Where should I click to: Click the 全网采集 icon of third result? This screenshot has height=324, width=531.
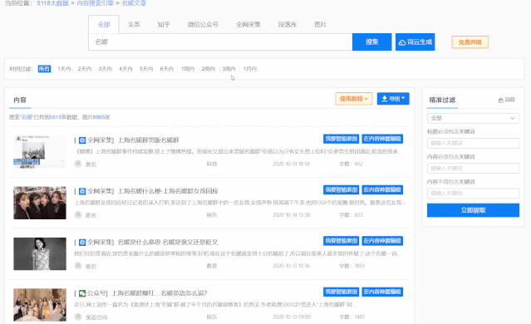point(82,243)
